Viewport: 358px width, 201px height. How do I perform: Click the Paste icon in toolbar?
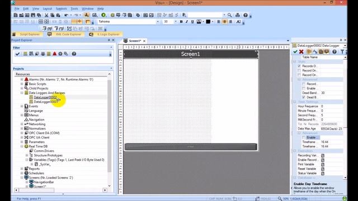tap(58, 15)
